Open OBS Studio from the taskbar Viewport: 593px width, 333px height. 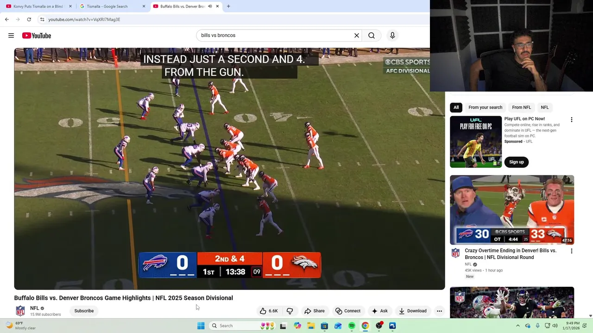pos(379,326)
